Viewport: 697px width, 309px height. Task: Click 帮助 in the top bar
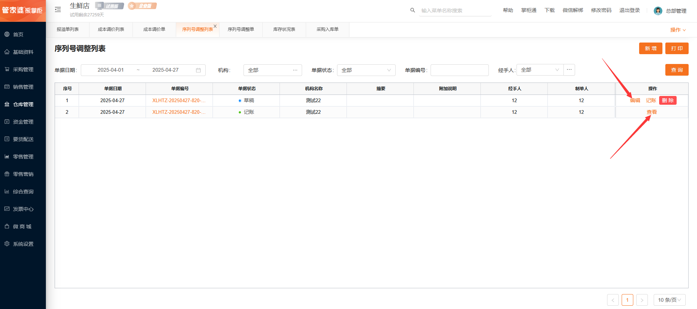click(508, 10)
